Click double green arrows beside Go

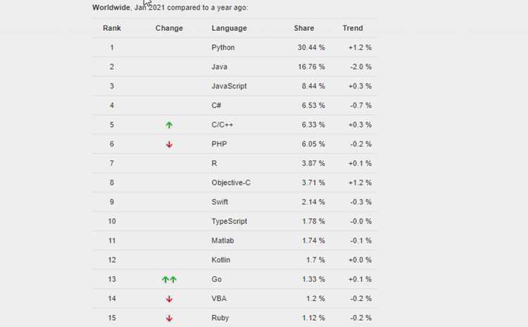coord(169,279)
